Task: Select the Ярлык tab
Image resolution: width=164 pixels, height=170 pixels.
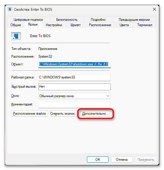Action: tap(33, 24)
